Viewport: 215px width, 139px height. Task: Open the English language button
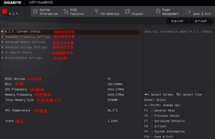[x=177, y=21]
